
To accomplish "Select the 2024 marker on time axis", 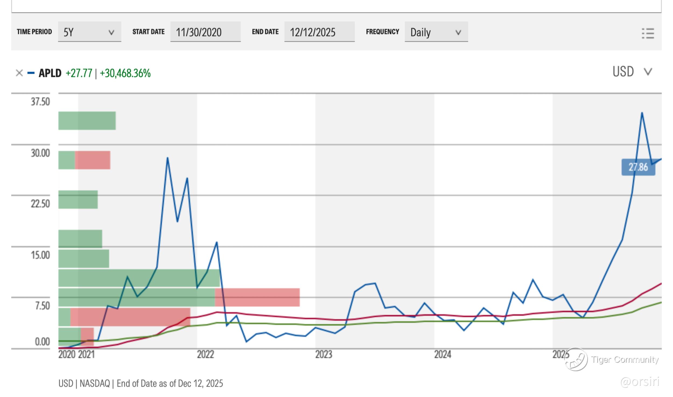I will pyautogui.click(x=443, y=354).
